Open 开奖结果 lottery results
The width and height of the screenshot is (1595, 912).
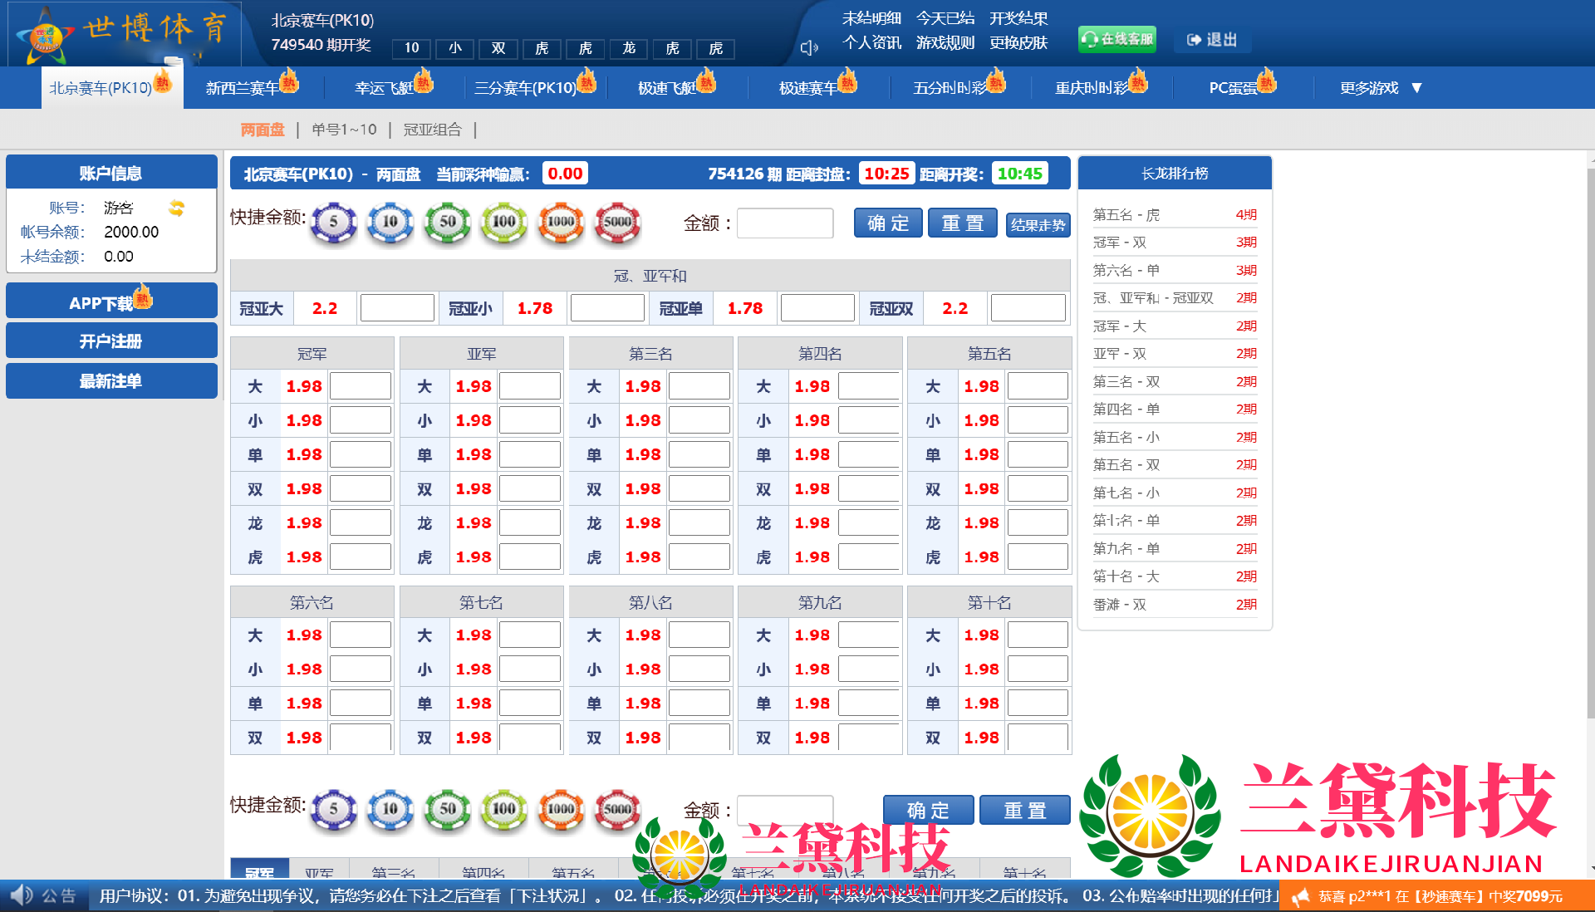coord(1018,17)
